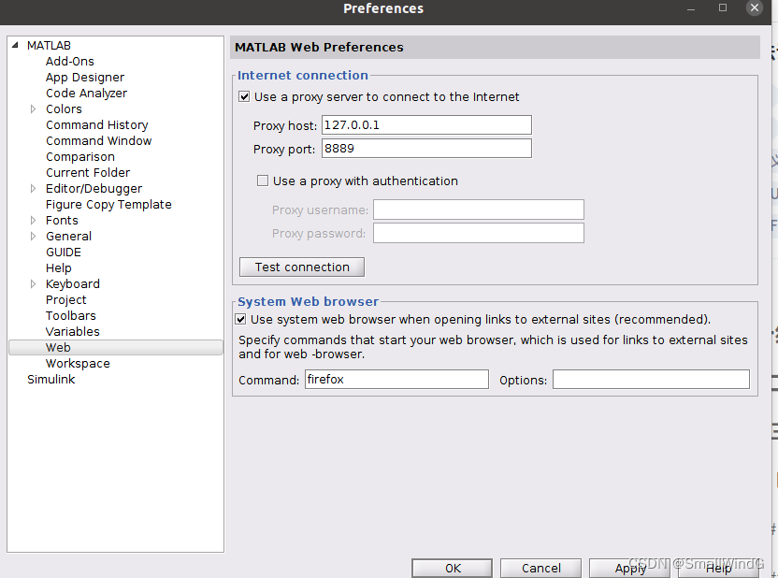Open Command Window preferences
The width and height of the screenshot is (778, 578).
click(99, 141)
